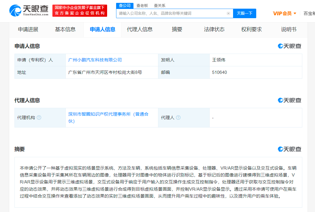Select the 查公司 search tab
The height and width of the screenshot is (212, 315).
[x=124, y=5]
